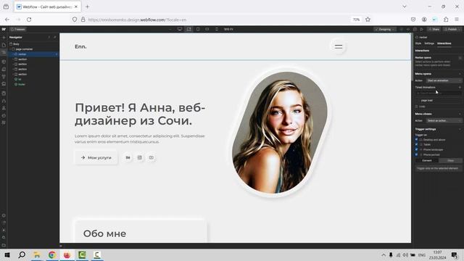Add a new timed animation
464x261 pixels.
point(460,87)
